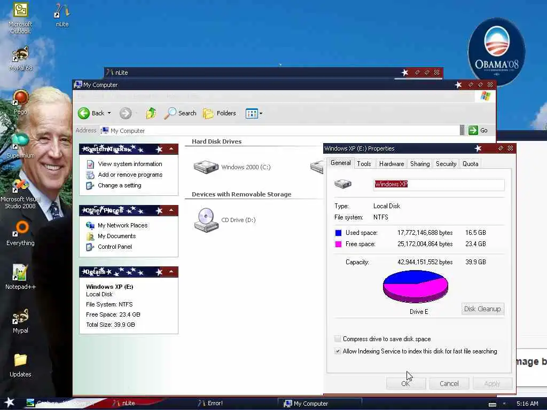Launch the Mypal desktop shortcut
This screenshot has height=410, width=547.
coord(20,321)
